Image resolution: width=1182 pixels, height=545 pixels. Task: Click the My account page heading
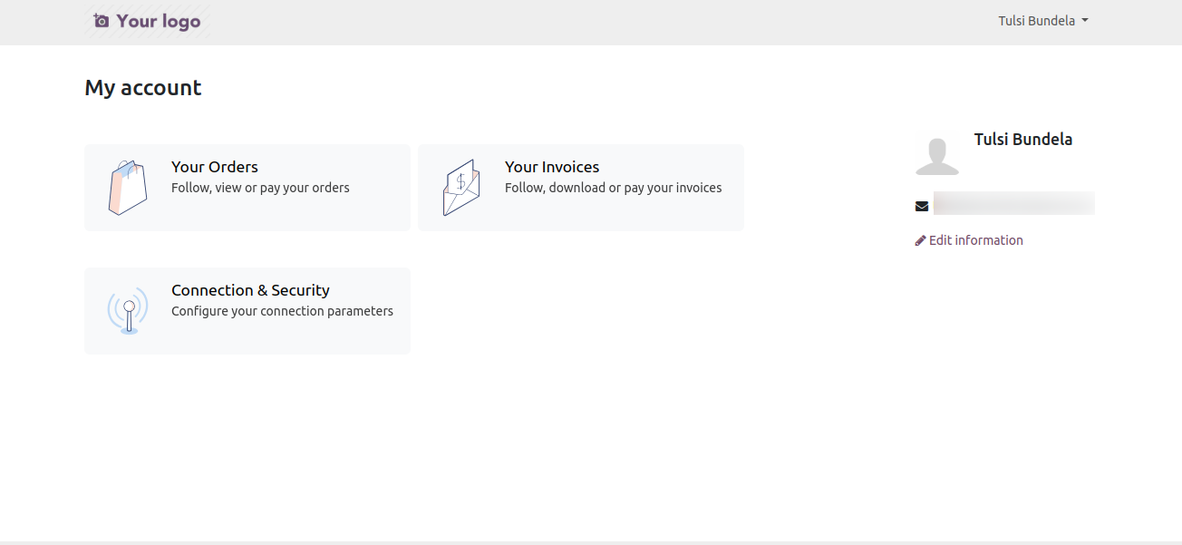coord(143,88)
